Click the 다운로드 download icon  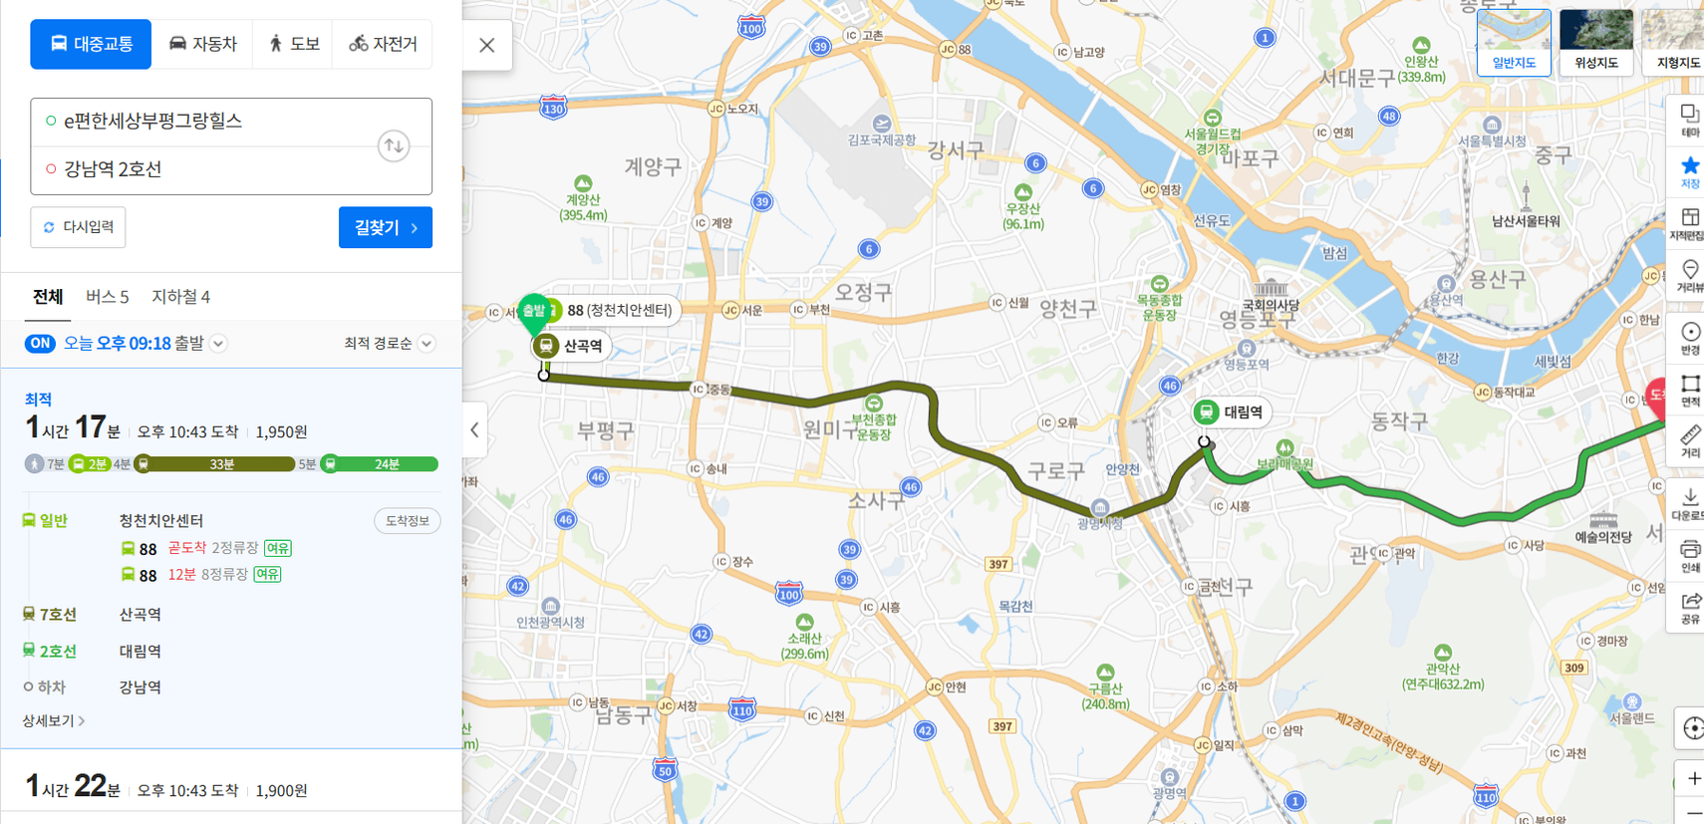1690,503
